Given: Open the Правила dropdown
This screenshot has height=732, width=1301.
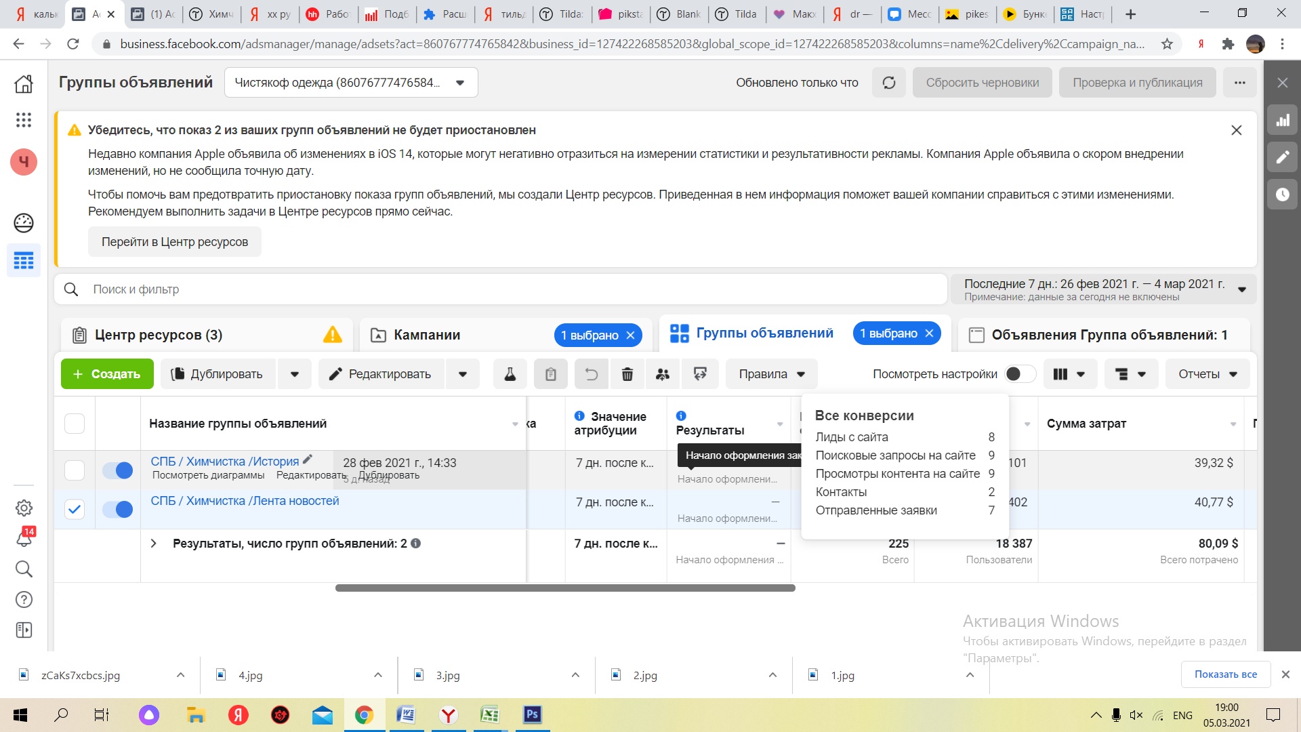Looking at the screenshot, I should (x=772, y=374).
